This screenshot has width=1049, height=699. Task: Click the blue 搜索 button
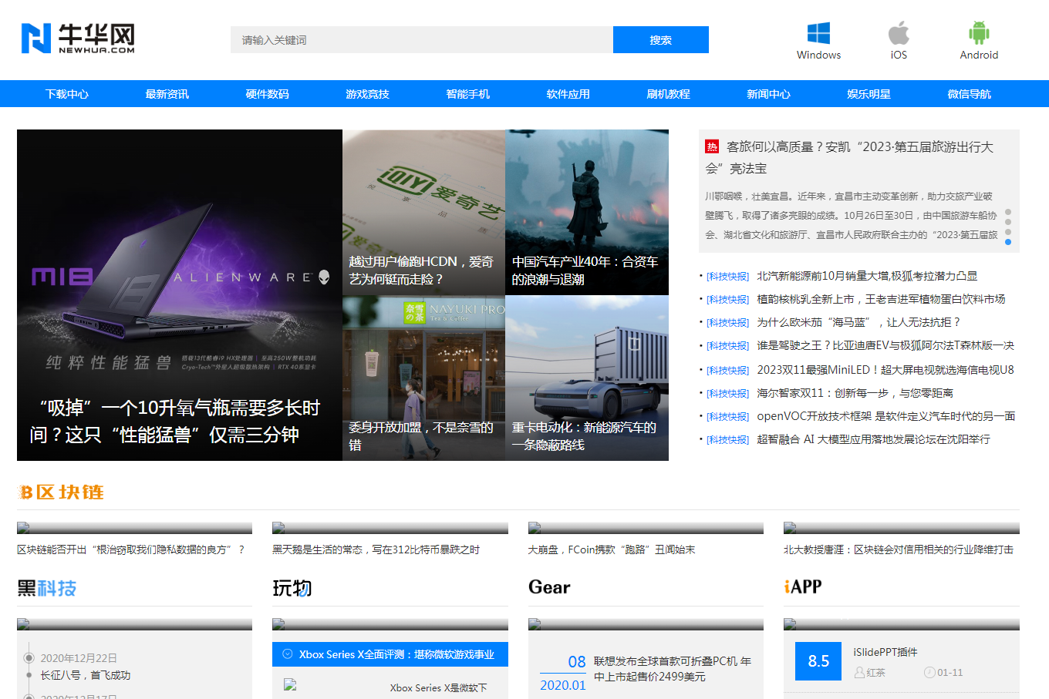point(661,40)
